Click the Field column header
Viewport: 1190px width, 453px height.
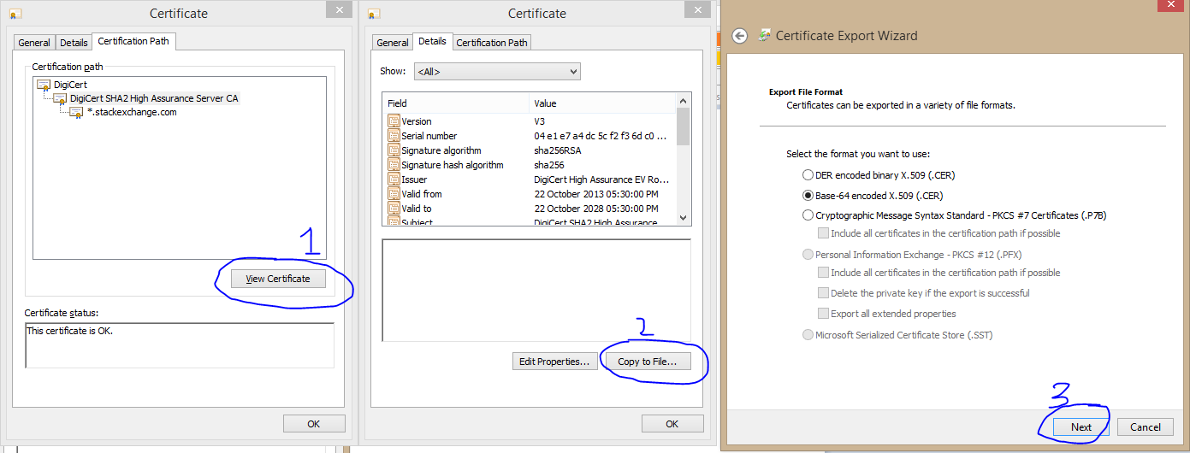pos(456,103)
